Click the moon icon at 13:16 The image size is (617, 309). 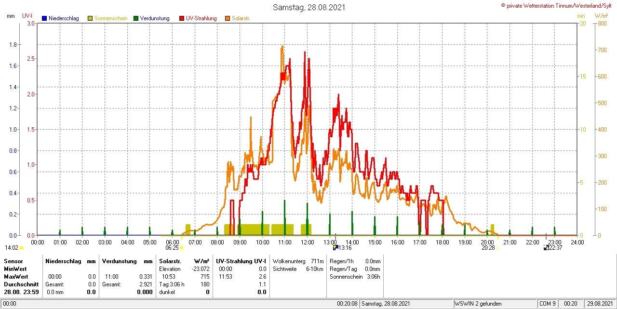point(335,248)
